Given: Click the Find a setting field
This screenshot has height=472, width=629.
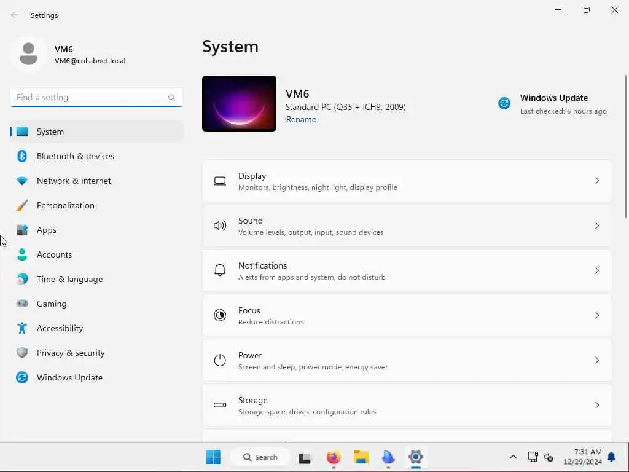Looking at the screenshot, I should click(96, 98).
